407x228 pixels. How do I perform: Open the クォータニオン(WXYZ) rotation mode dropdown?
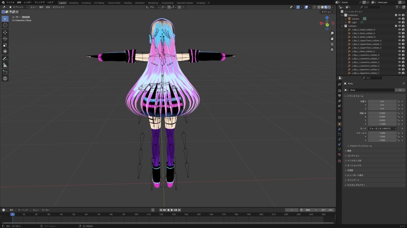[x=382, y=129]
